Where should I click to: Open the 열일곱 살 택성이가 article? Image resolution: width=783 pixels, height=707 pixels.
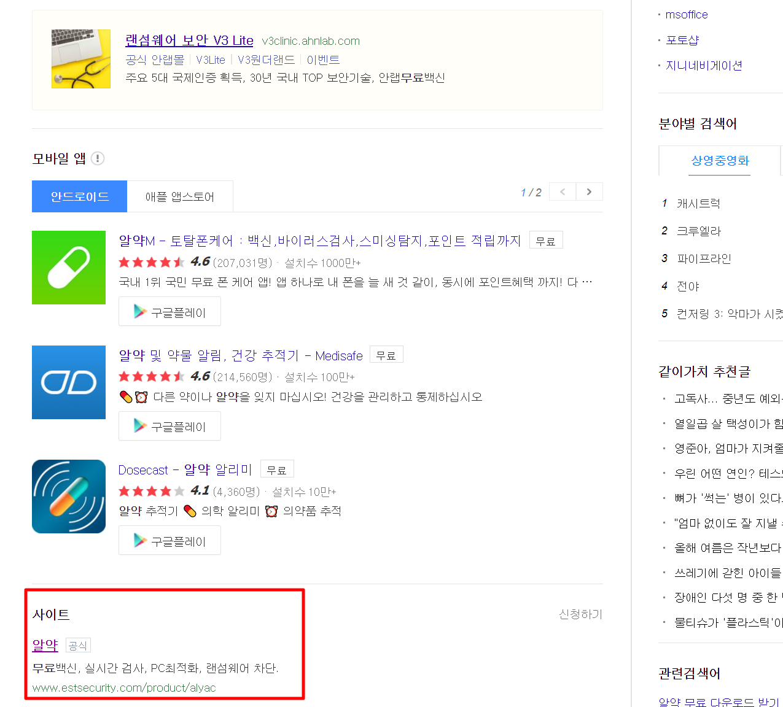pos(728,423)
